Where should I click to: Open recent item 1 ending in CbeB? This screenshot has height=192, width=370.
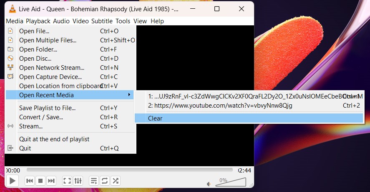point(249,96)
